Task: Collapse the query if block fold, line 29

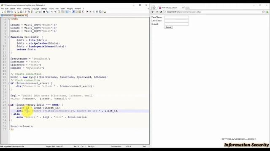Action: [9, 105]
